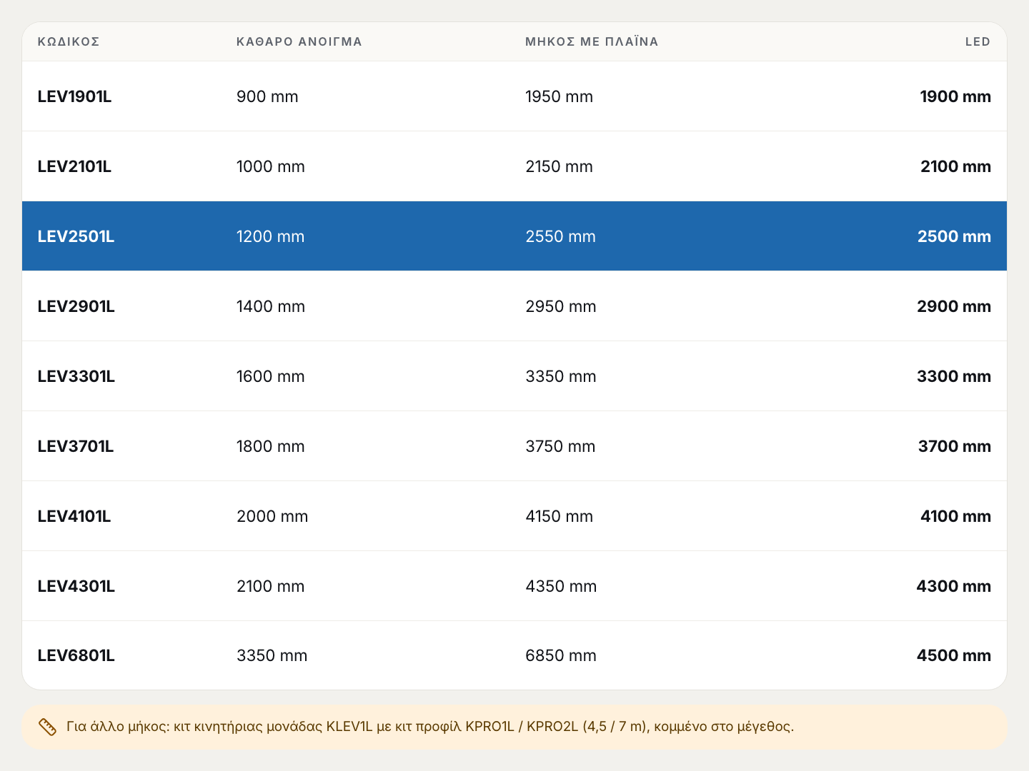Image resolution: width=1029 pixels, height=771 pixels.
Task: Click the LEV6801L code cell
Action: tap(76, 655)
